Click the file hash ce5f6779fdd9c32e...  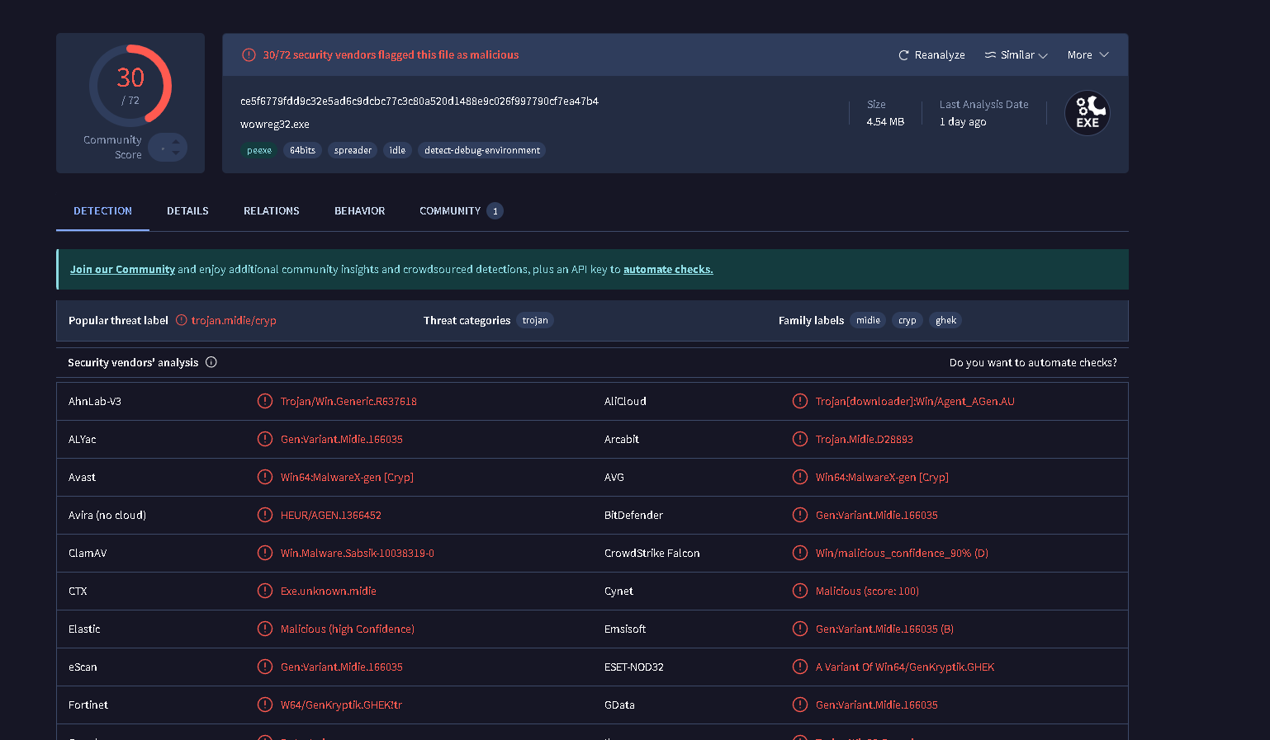coord(419,101)
